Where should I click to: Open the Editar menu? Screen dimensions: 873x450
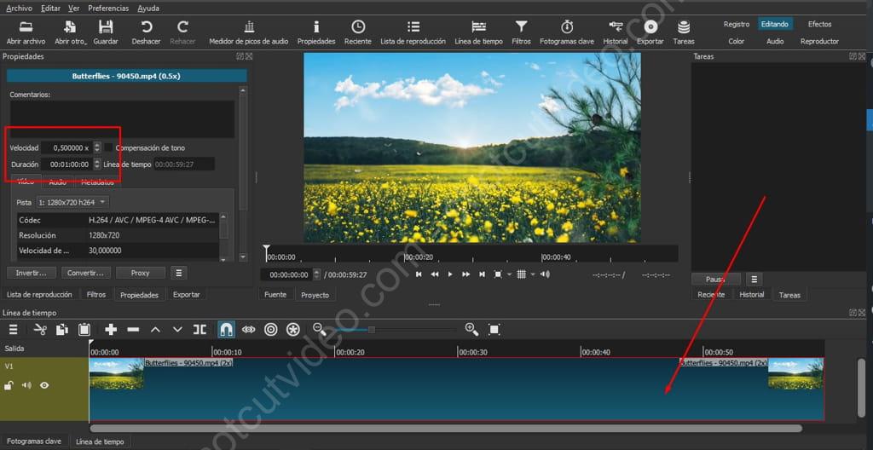tap(50, 9)
